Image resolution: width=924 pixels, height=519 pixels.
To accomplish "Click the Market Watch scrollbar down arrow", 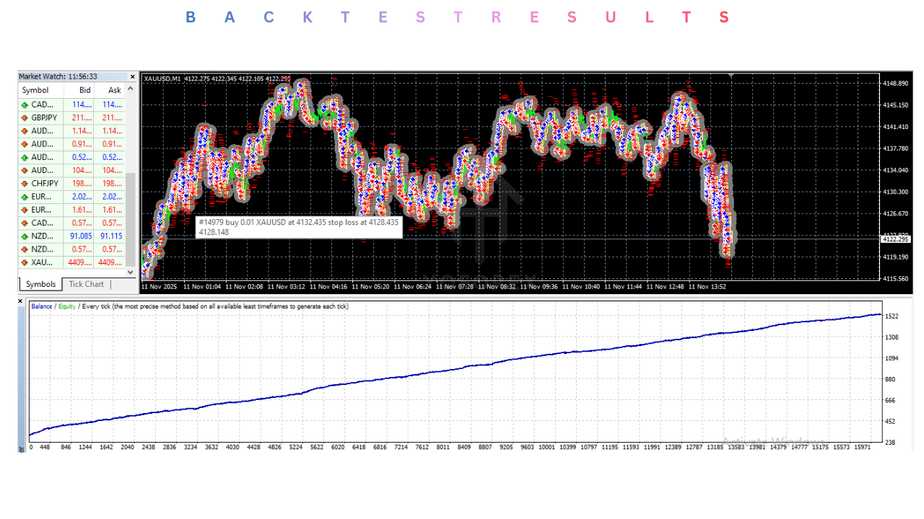I will click(x=130, y=272).
